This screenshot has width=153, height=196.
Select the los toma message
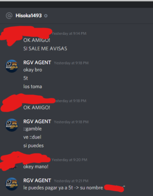point(33,87)
